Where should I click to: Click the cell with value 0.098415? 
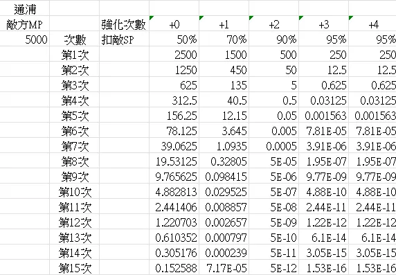pos(224,176)
